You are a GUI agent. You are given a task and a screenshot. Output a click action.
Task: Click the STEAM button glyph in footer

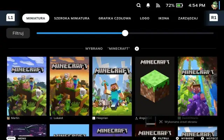tap(11, 138)
